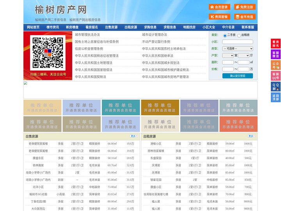Open the 室 room count dropdown

tap(228, 55)
